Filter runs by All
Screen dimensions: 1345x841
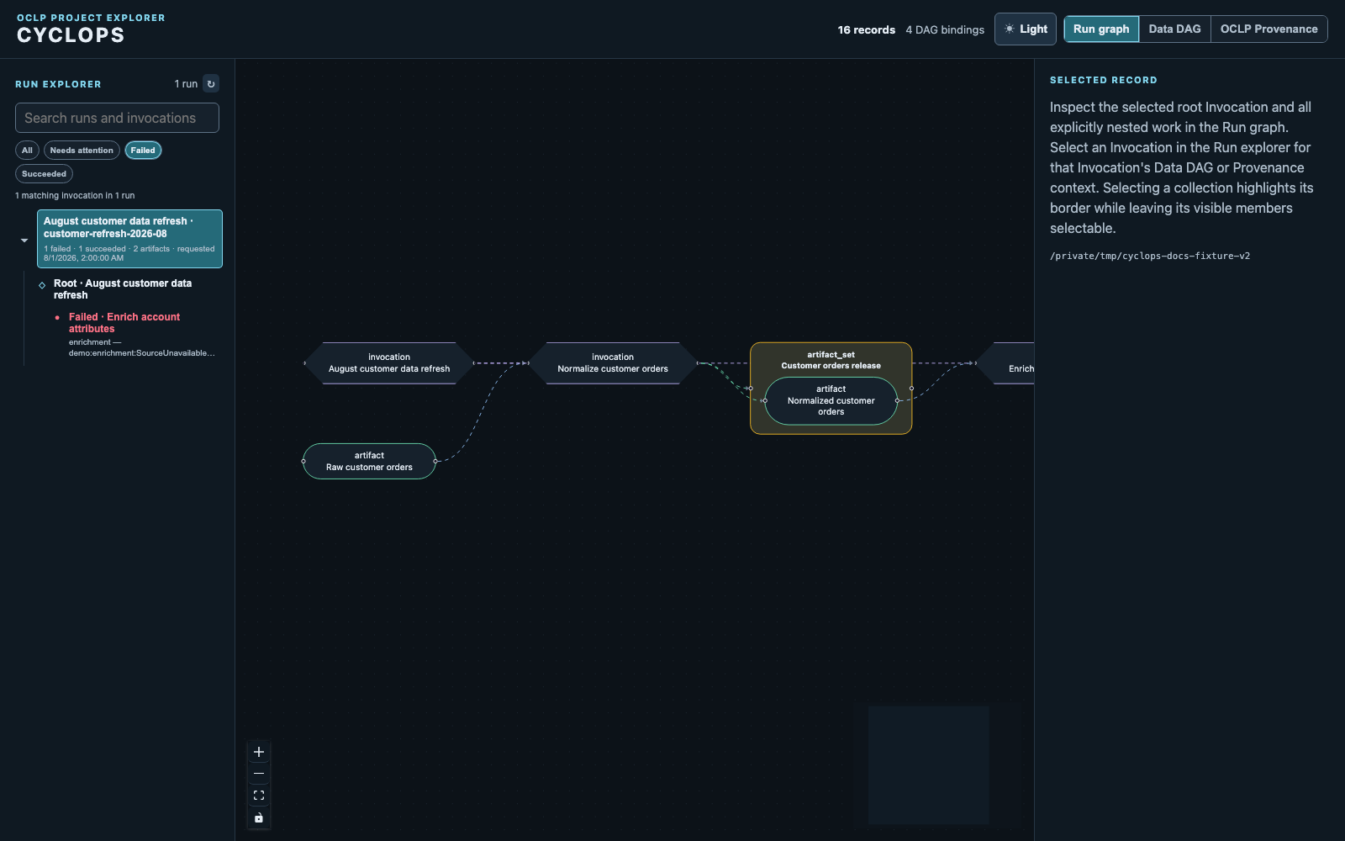tap(27, 151)
